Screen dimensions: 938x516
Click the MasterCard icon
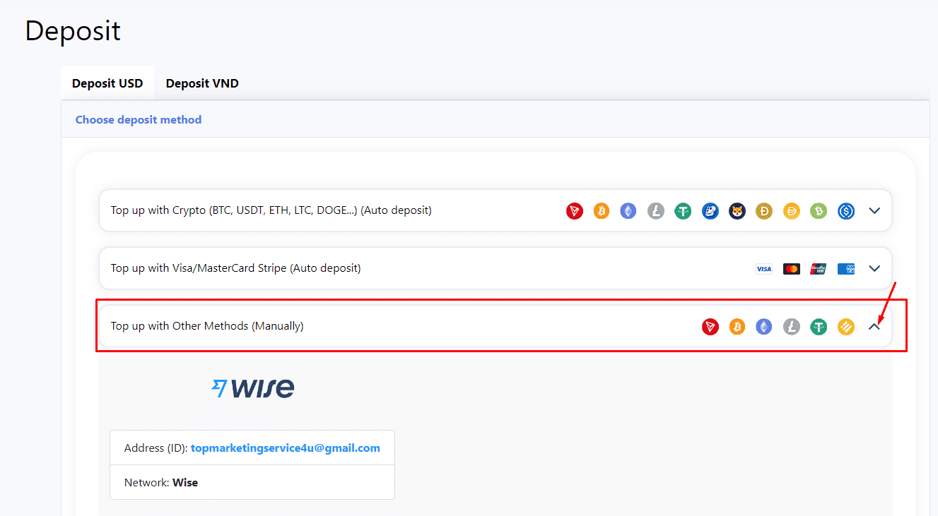pos(792,268)
